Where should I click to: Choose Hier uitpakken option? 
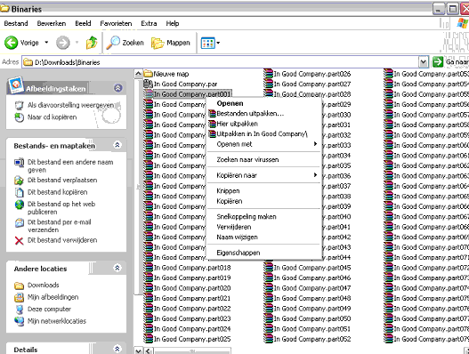point(264,124)
